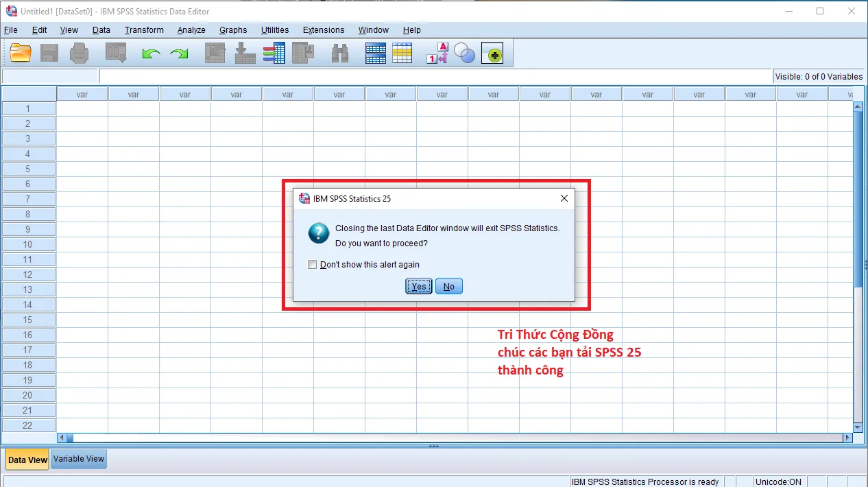Open the Transform menu
Image resolution: width=868 pixels, height=487 pixels.
click(x=143, y=29)
